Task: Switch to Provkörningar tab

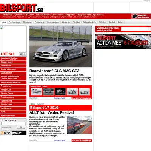Action: tap(14, 22)
